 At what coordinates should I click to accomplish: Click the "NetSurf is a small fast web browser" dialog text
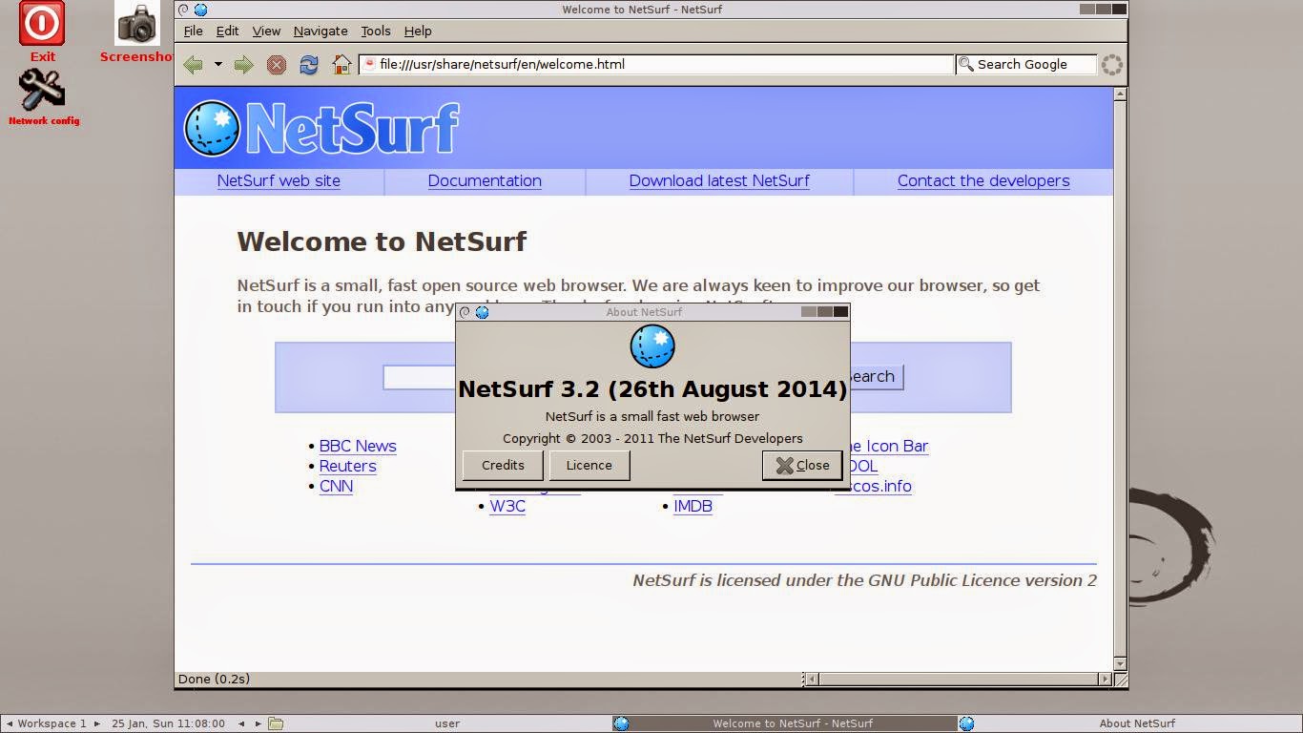point(652,416)
